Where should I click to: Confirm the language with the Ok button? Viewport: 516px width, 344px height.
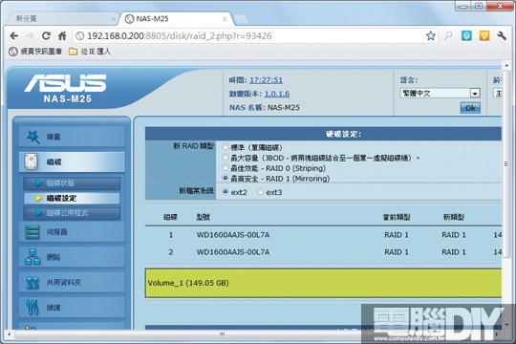pos(470,108)
